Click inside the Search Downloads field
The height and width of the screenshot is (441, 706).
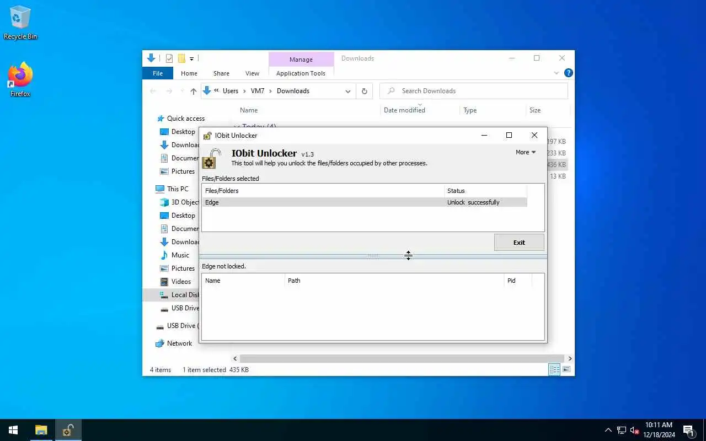point(474,91)
